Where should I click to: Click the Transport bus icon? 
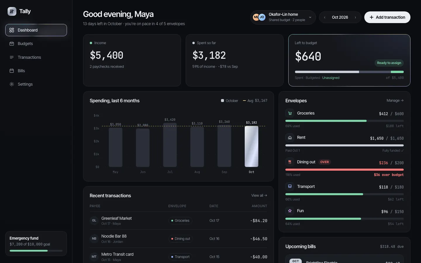coord(290,186)
